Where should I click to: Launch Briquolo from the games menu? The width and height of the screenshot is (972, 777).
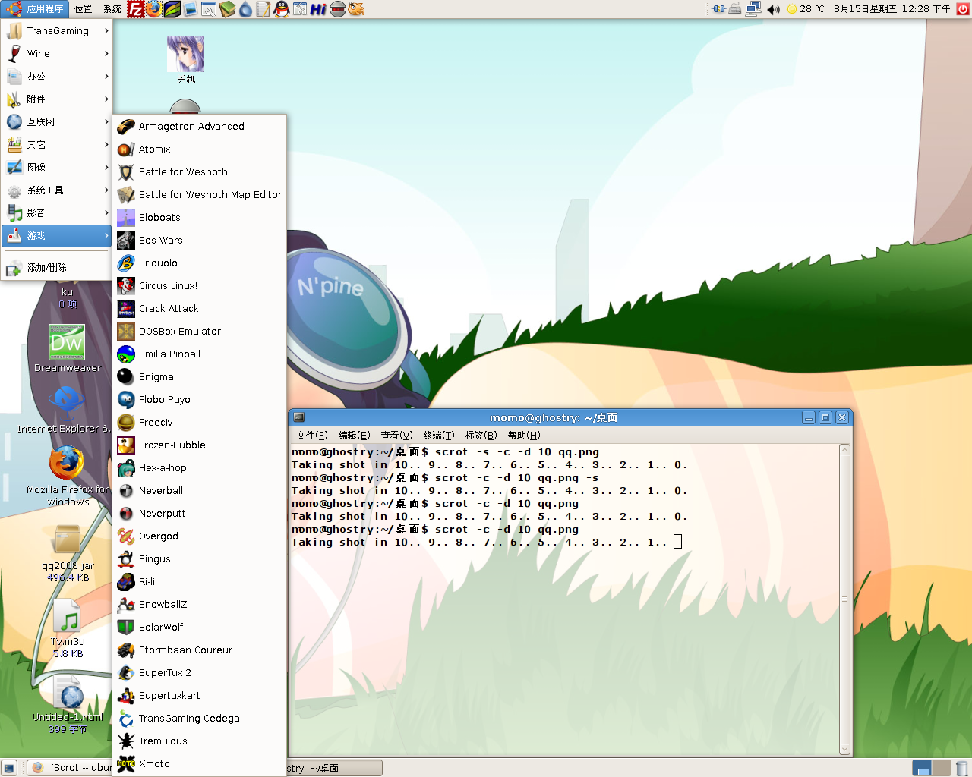(x=200, y=263)
